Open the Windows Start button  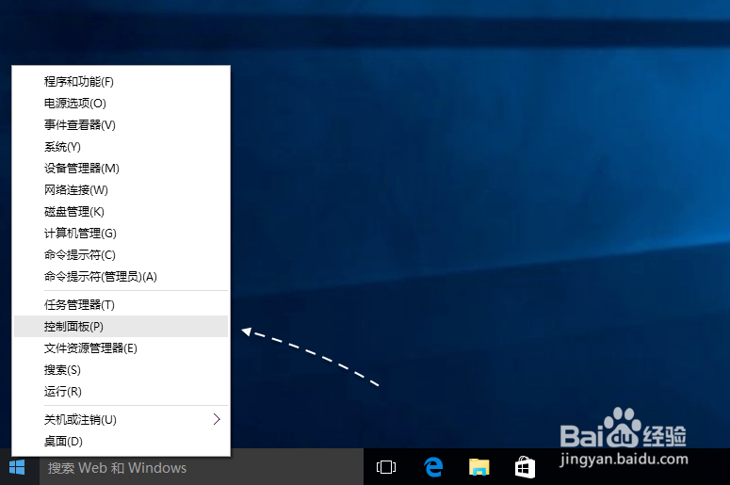[17, 467]
